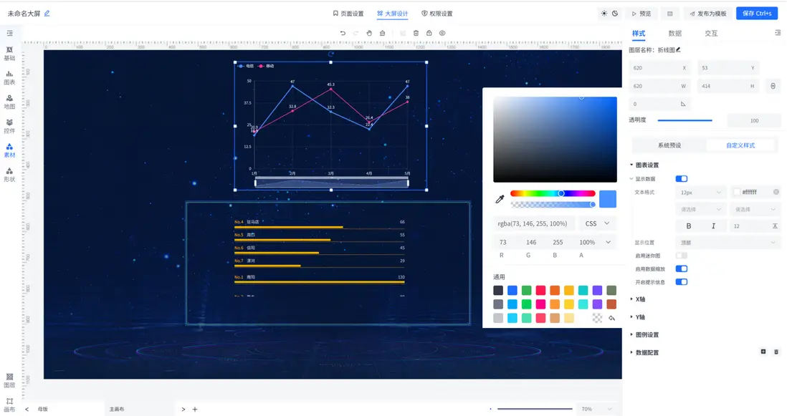
Task: Reset color via the back arrow in palette
Action: pyautogui.click(x=611, y=318)
